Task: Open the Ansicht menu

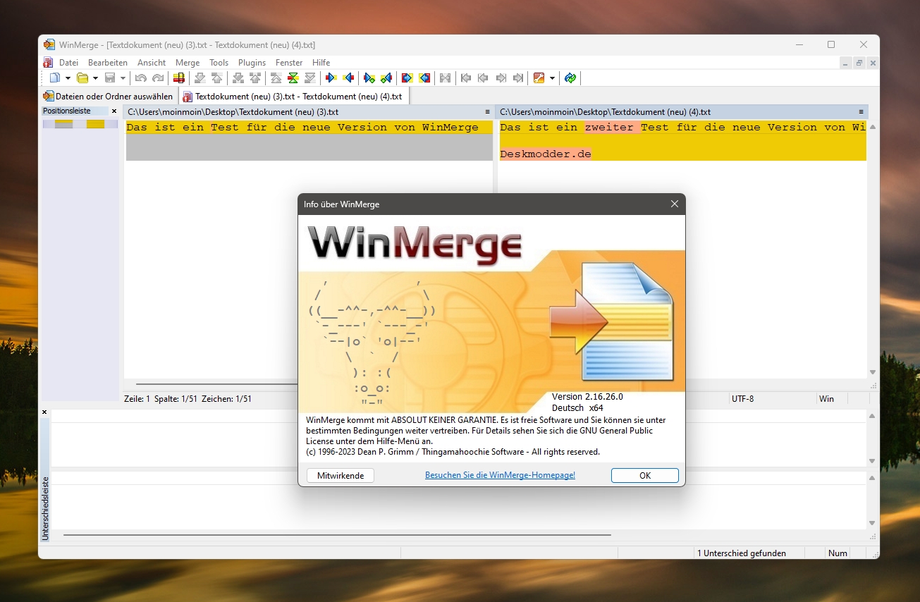Action: pyautogui.click(x=152, y=63)
